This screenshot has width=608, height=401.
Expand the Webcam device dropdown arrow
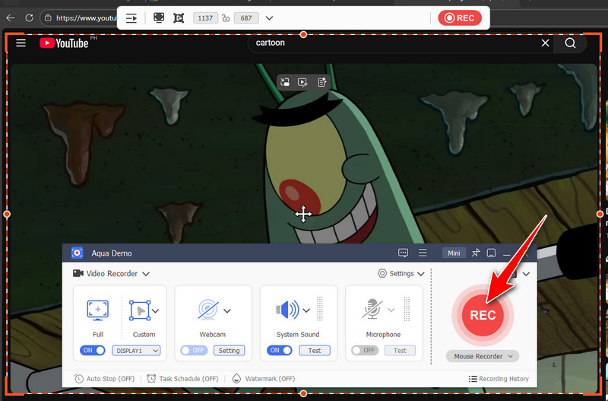[227, 310]
